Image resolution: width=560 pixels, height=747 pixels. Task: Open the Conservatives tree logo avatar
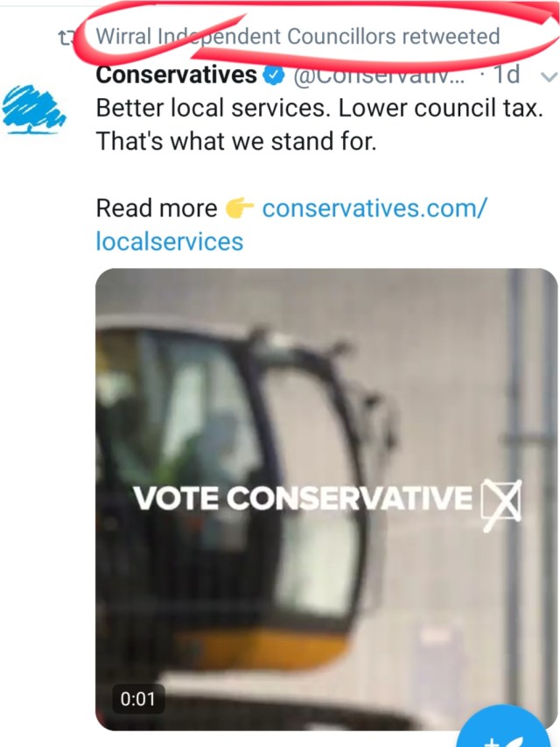tap(34, 109)
